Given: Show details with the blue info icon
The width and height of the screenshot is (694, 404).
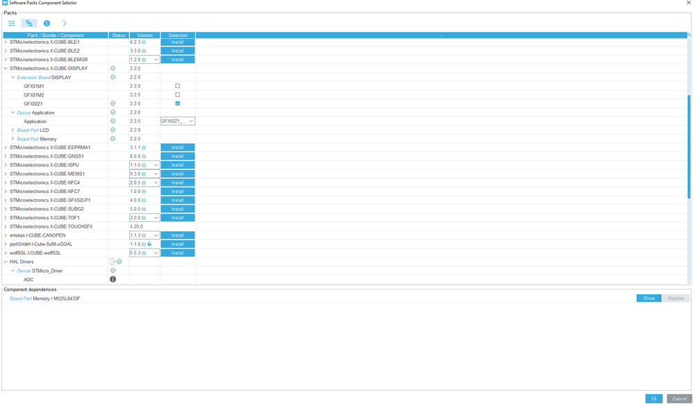Looking at the screenshot, I should (47, 24).
